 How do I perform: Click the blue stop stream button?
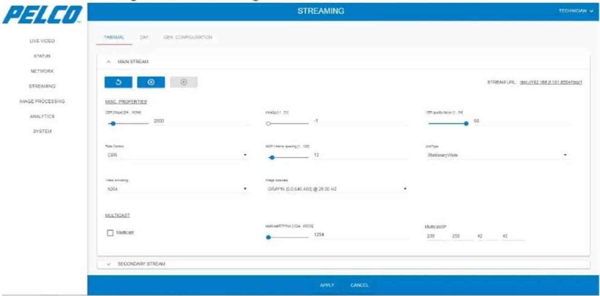point(151,82)
